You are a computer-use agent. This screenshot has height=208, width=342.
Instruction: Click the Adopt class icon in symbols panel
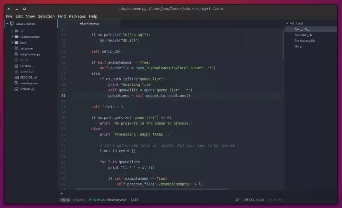pos(292,23)
